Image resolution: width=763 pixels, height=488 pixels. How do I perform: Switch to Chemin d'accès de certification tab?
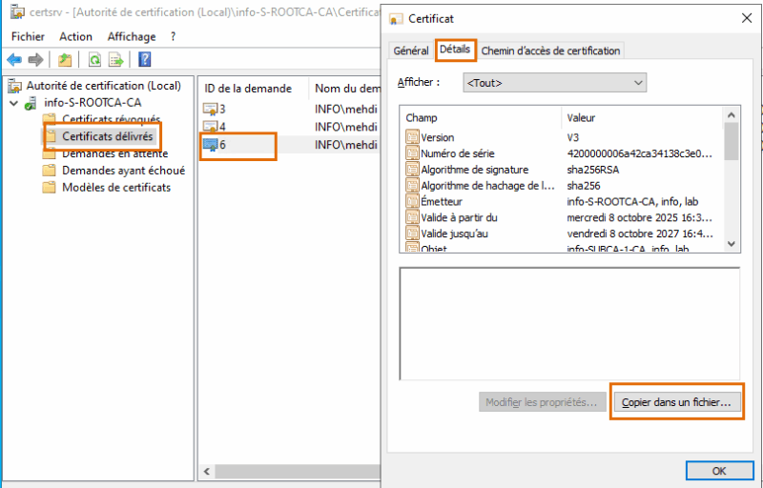coord(550,51)
